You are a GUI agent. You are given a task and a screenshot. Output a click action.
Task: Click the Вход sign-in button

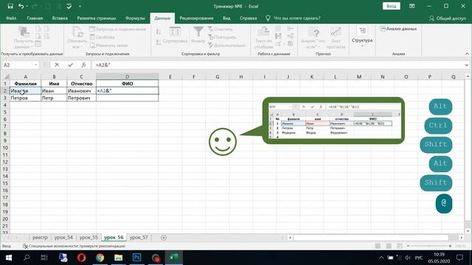392,6
